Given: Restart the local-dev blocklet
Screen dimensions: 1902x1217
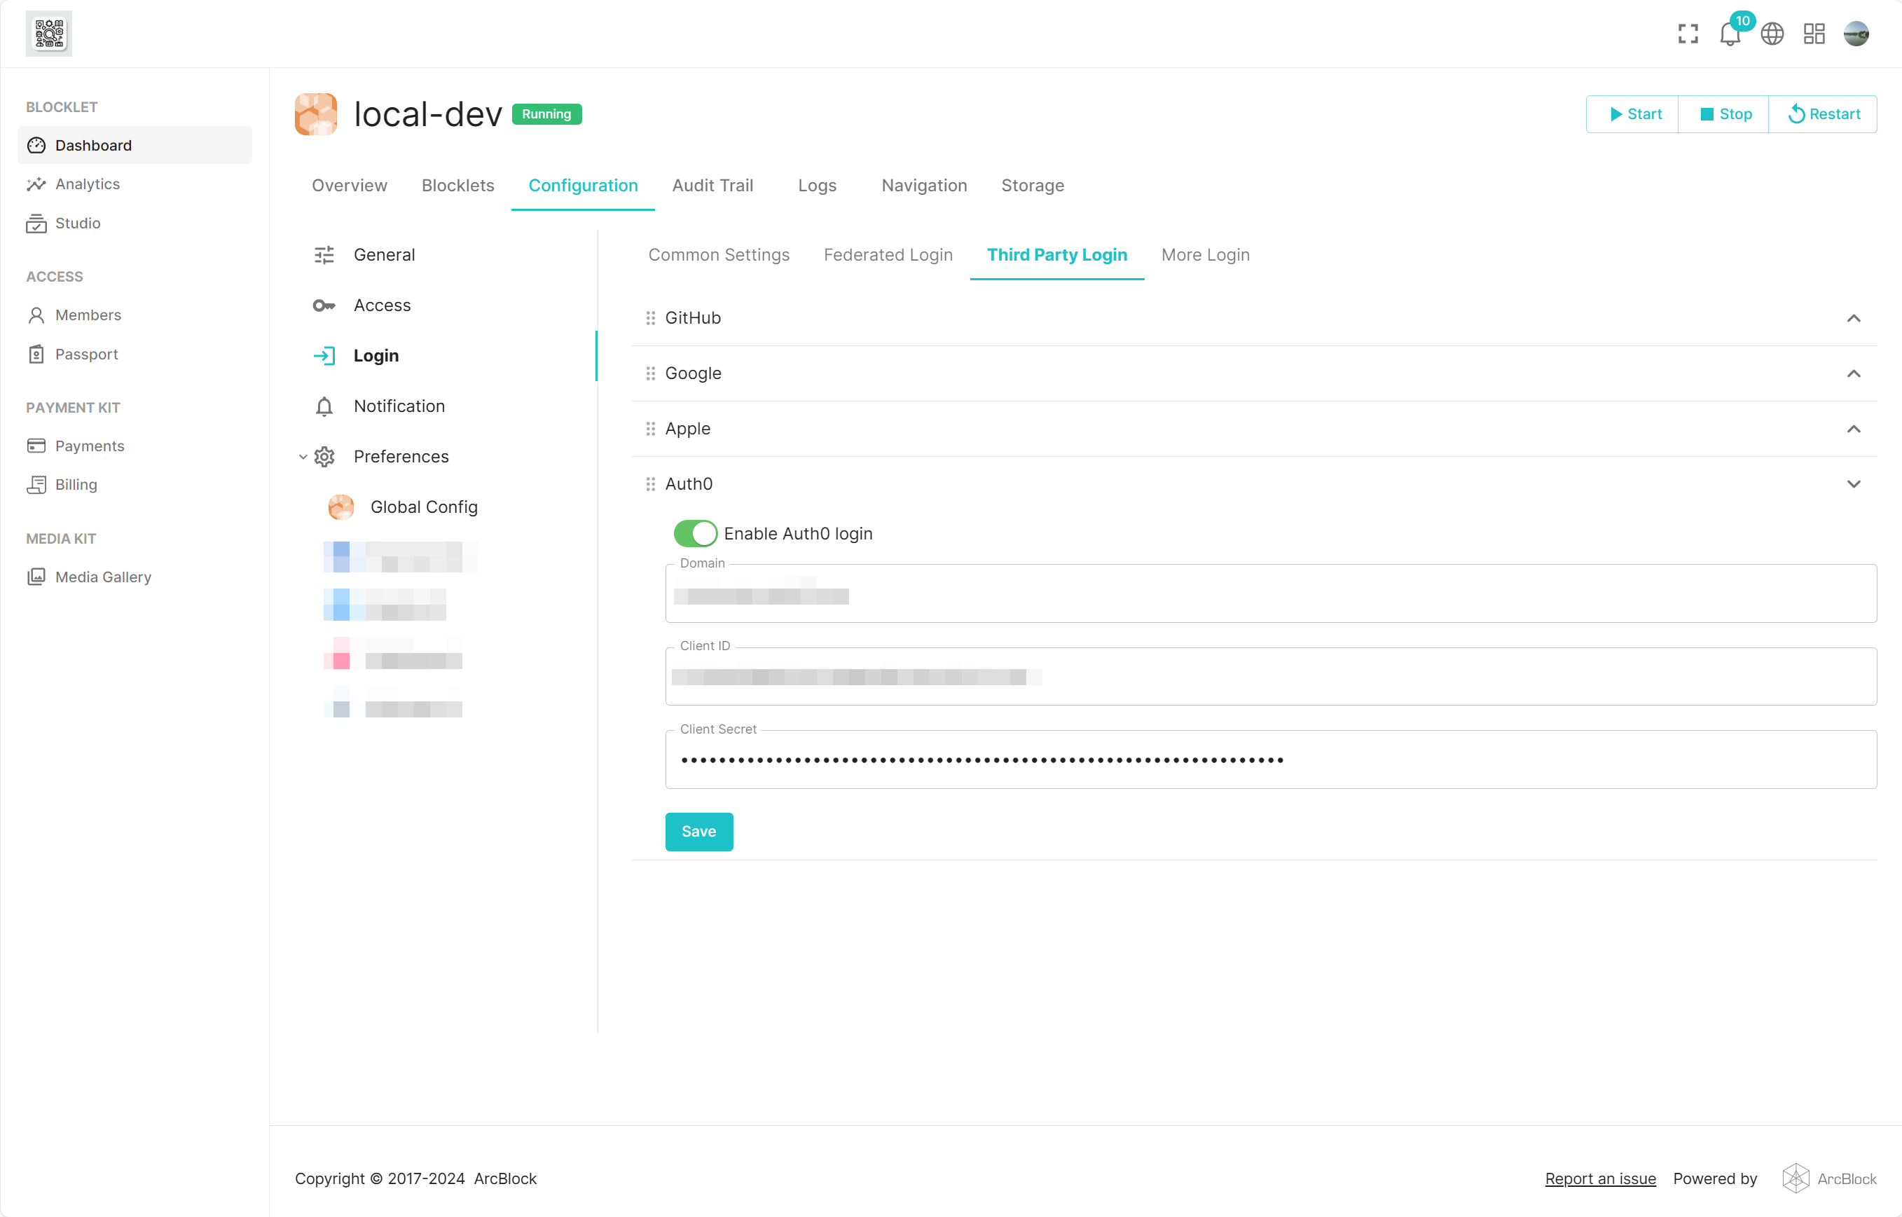Looking at the screenshot, I should (1823, 114).
